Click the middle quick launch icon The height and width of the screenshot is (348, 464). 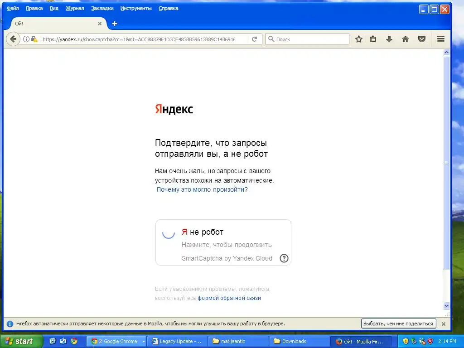[x=63, y=341]
